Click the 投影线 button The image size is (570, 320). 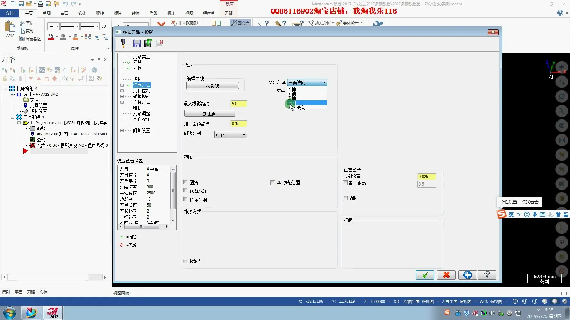click(x=212, y=85)
